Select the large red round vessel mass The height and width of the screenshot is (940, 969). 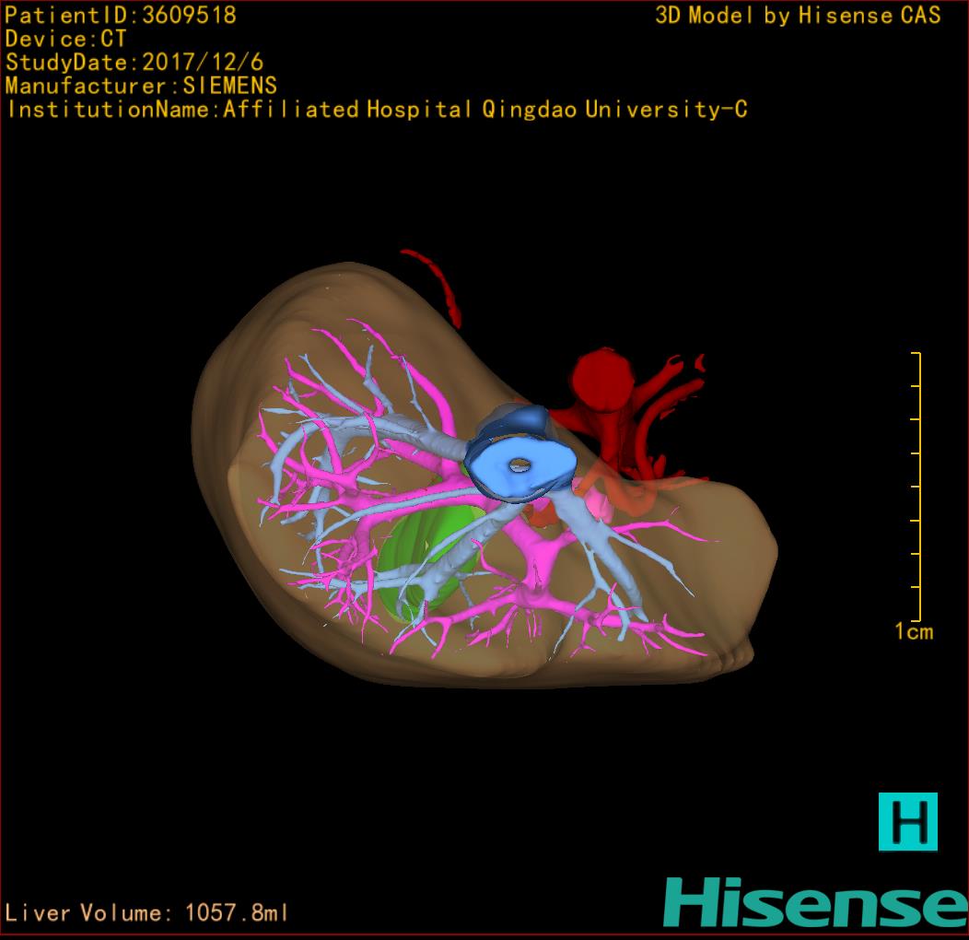coord(603,380)
